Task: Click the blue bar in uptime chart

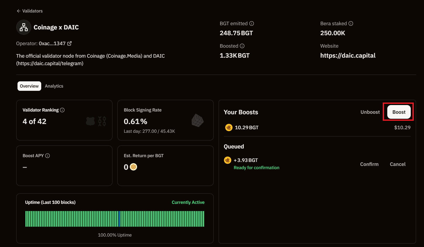Action: [x=119, y=219]
